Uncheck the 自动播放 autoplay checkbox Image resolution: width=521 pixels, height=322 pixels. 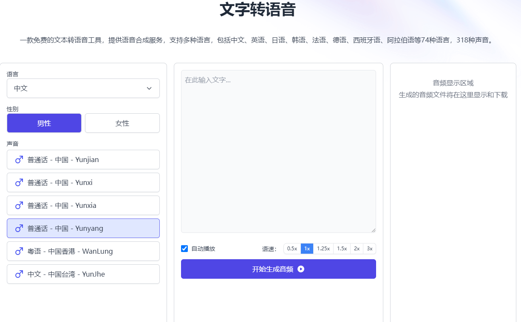184,248
